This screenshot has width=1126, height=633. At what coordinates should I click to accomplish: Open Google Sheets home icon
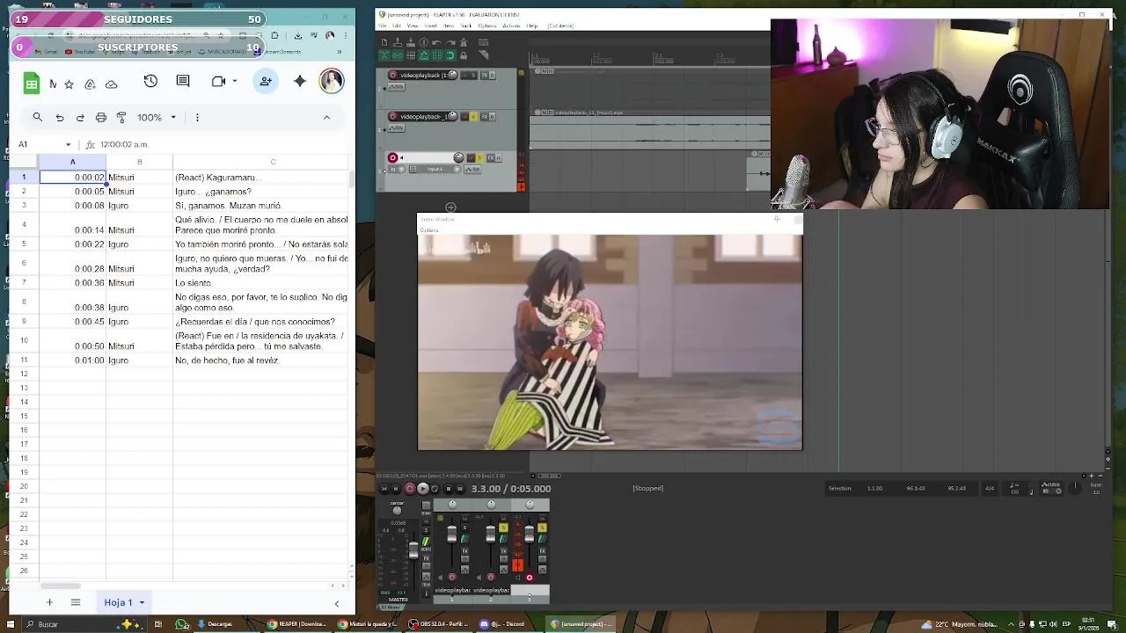pyautogui.click(x=32, y=84)
